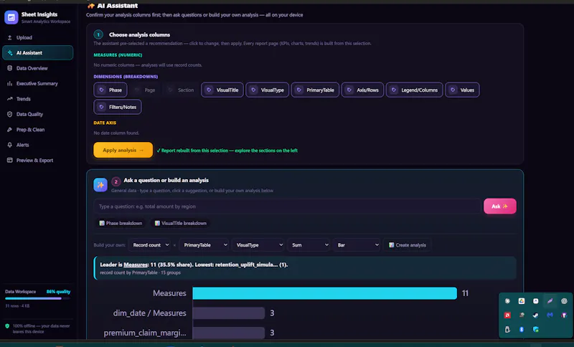Deselect the PrimaryTable dimension chip
Screen dimensions: 574x347
[315, 90]
